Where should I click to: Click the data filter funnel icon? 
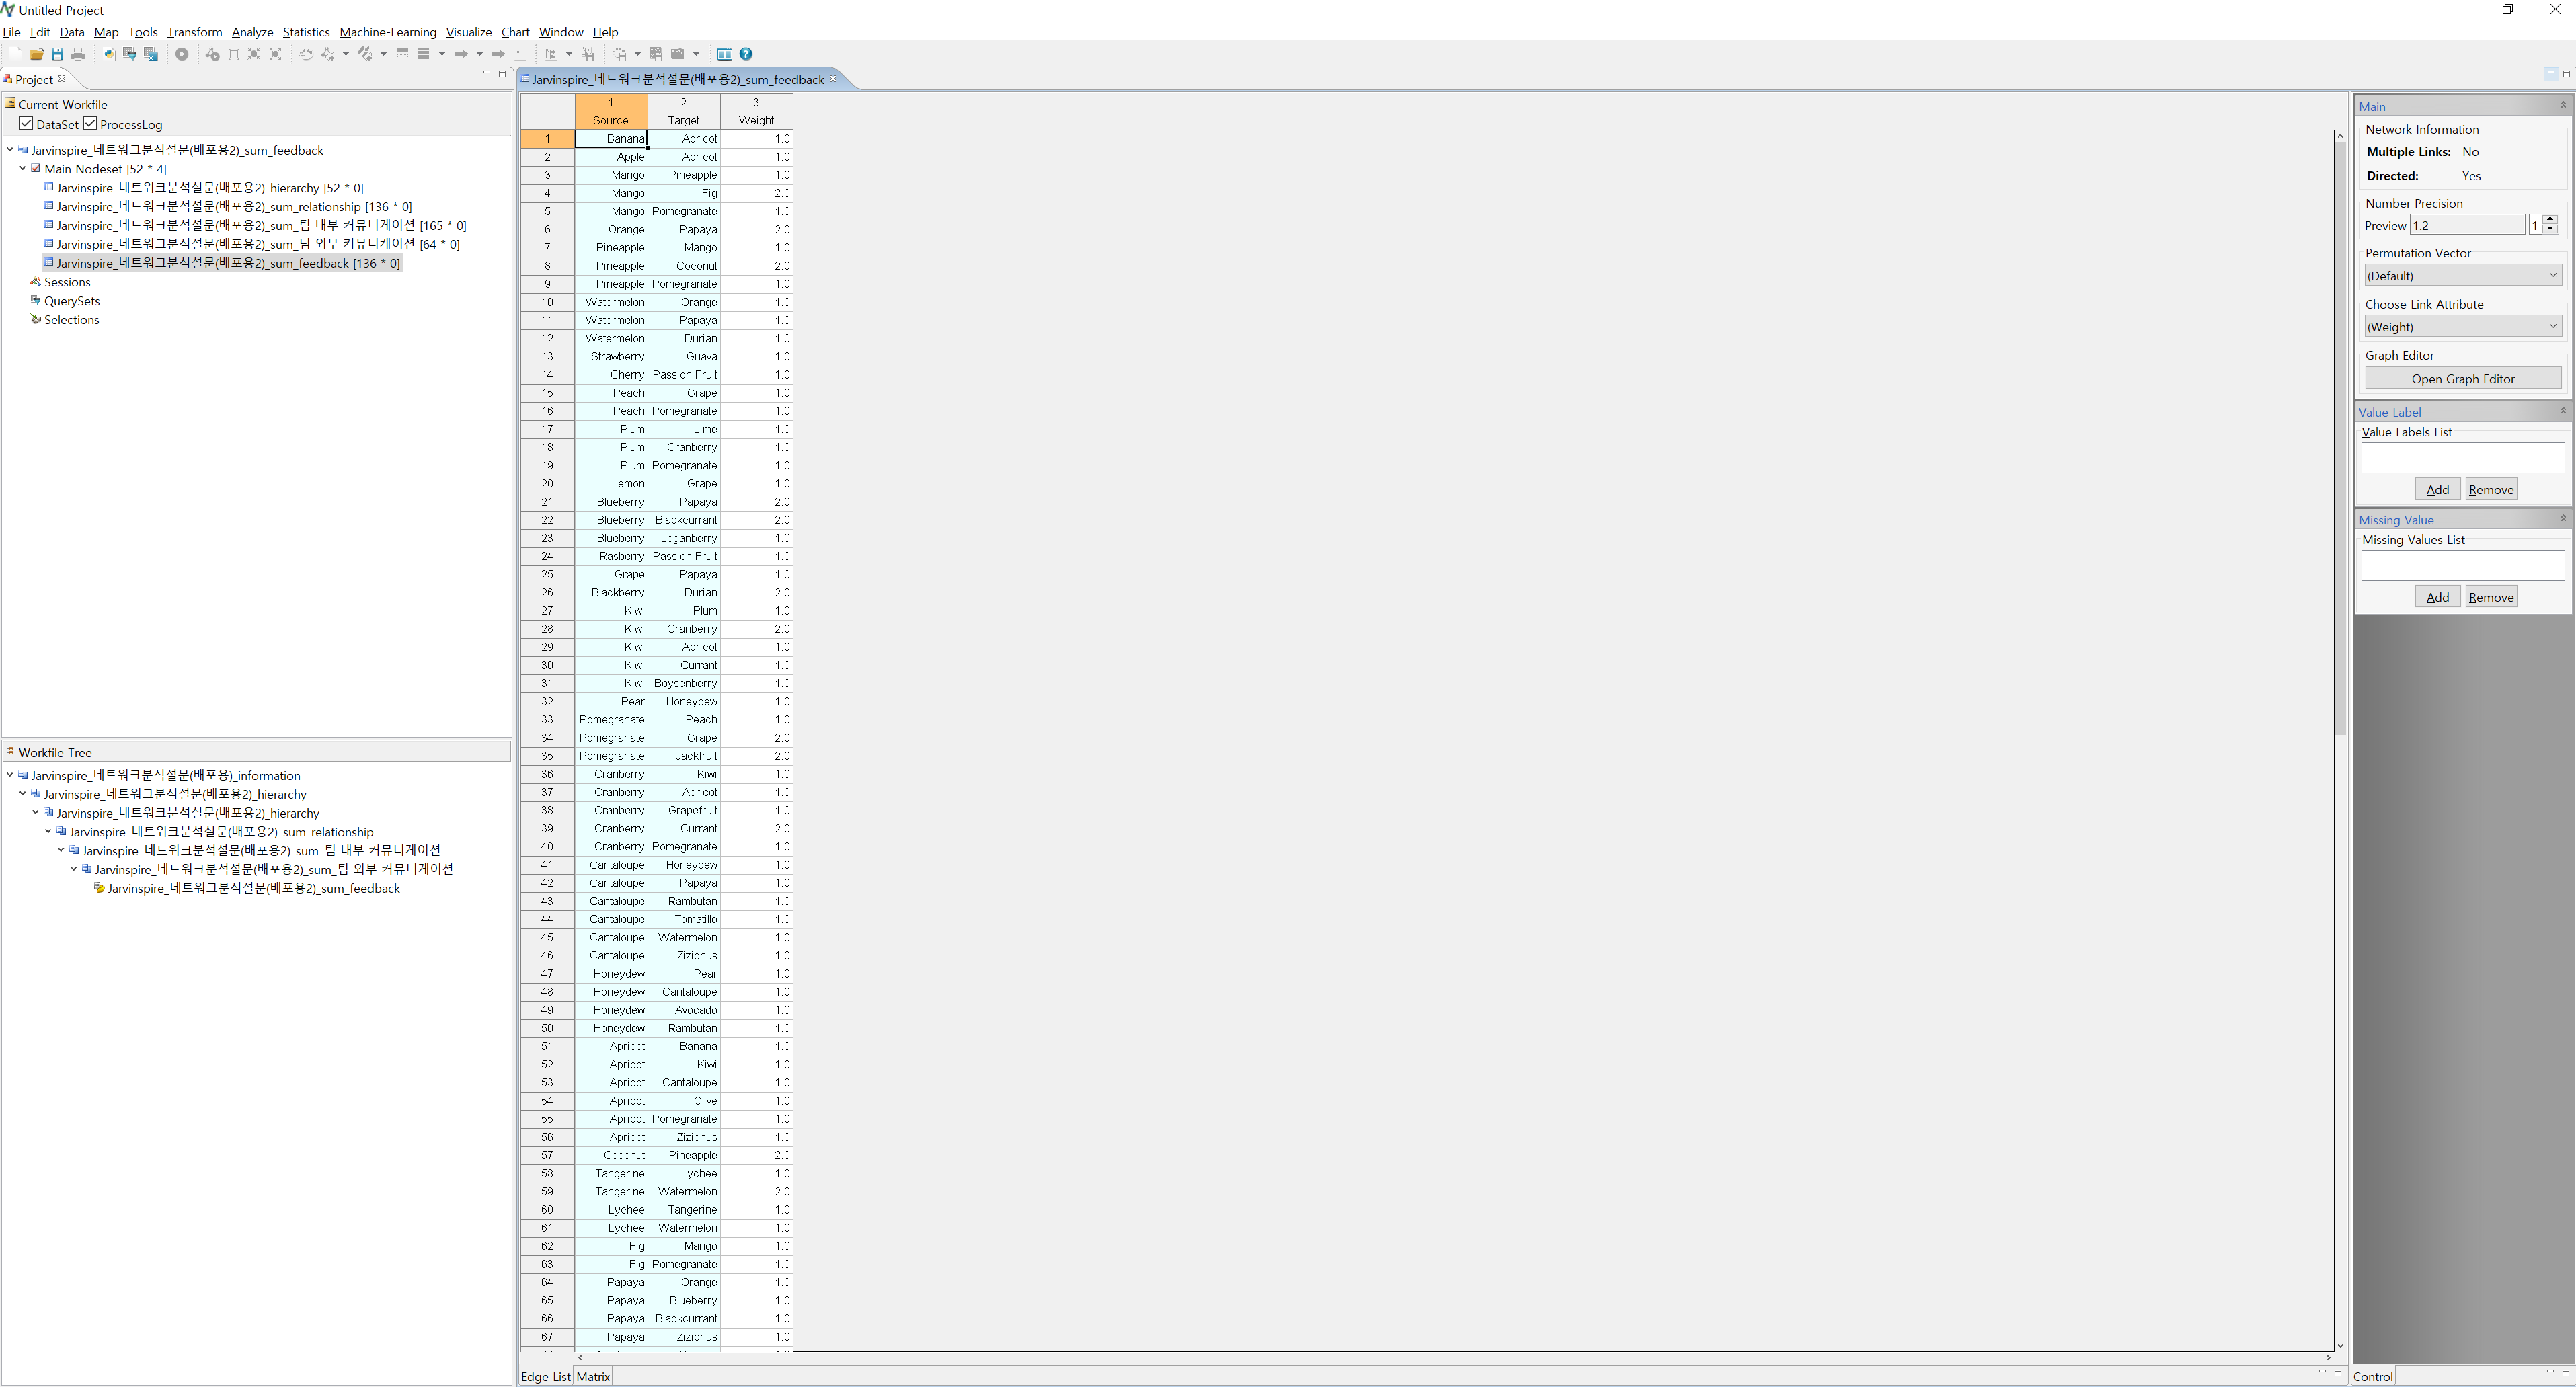pyautogui.click(x=130, y=54)
